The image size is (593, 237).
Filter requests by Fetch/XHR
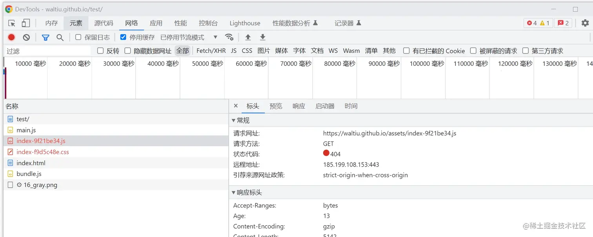click(211, 51)
